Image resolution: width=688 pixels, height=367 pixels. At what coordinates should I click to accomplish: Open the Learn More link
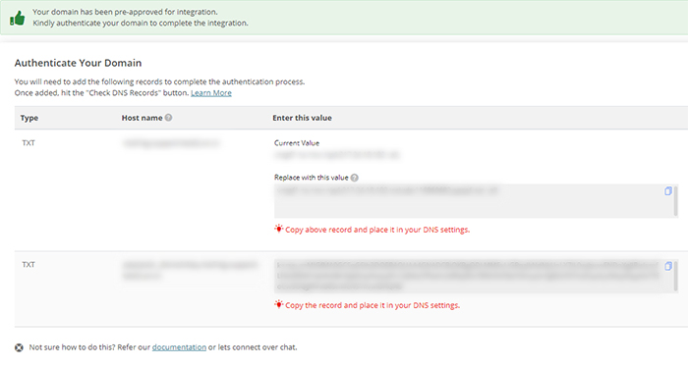pos(211,93)
